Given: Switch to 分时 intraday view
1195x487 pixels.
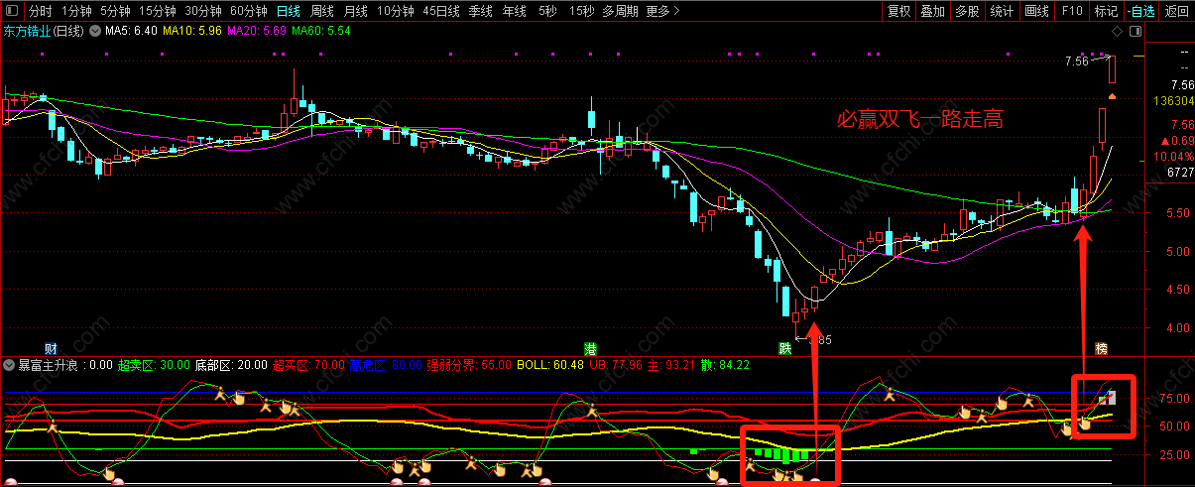Looking at the screenshot, I should [x=40, y=12].
